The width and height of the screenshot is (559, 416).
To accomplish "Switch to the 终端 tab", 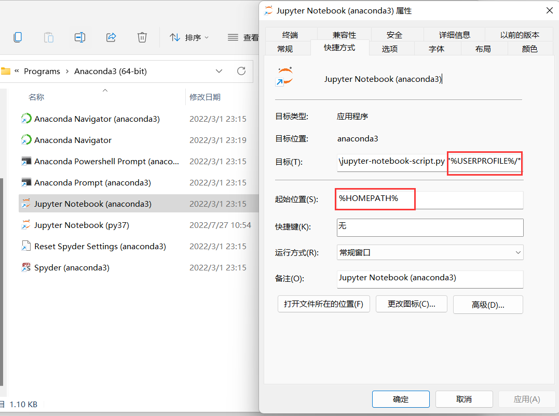I will click(290, 35).
